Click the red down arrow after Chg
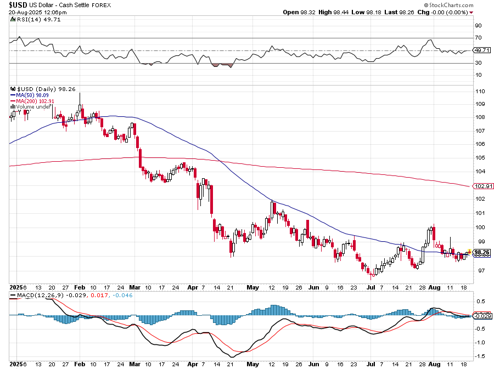The image size is (494, 369). pyautogui.click(x=472, y=12)
